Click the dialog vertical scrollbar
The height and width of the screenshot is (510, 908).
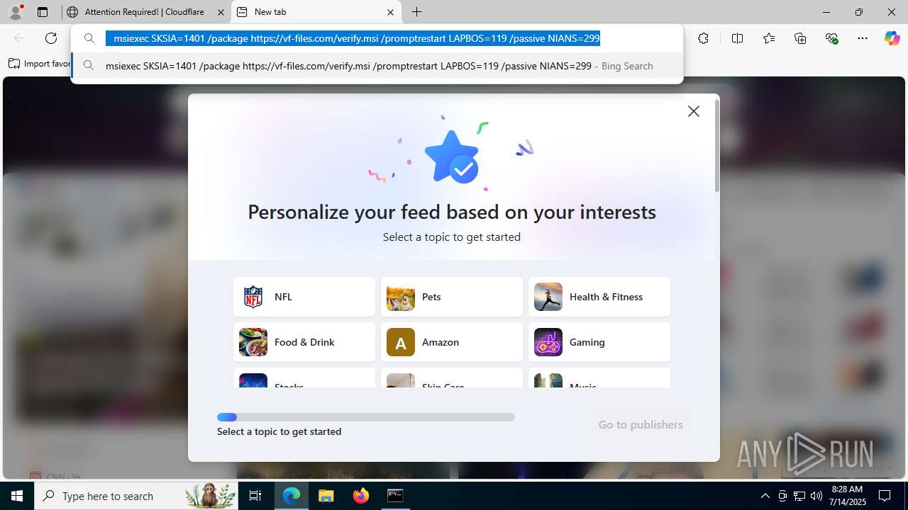(x=717, y=146)
